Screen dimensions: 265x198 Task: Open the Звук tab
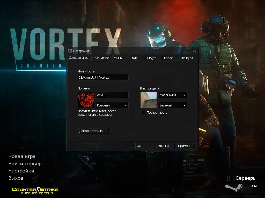pos(137,58)
